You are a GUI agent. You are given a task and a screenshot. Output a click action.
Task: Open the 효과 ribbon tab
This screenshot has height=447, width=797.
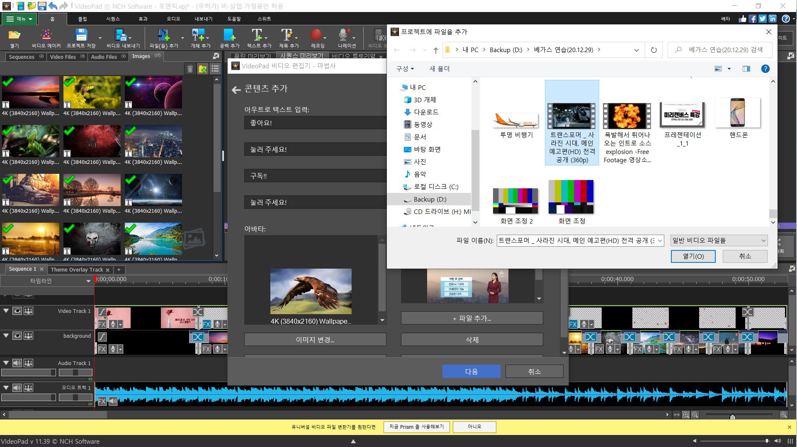(143, 19)
